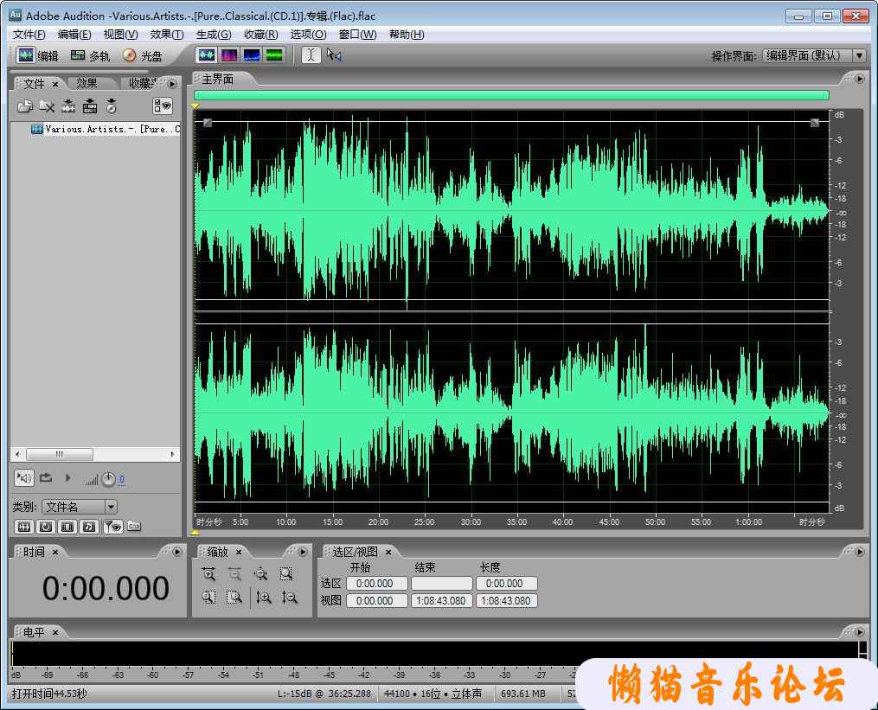878x710 pixels.
Task: Click the import file folder icon
Action: (x=24, y=106)
